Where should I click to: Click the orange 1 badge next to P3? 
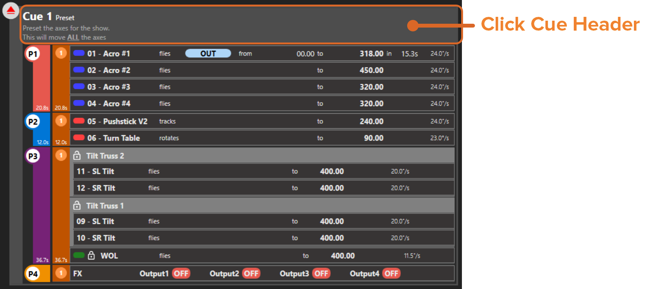coord(61,155)
